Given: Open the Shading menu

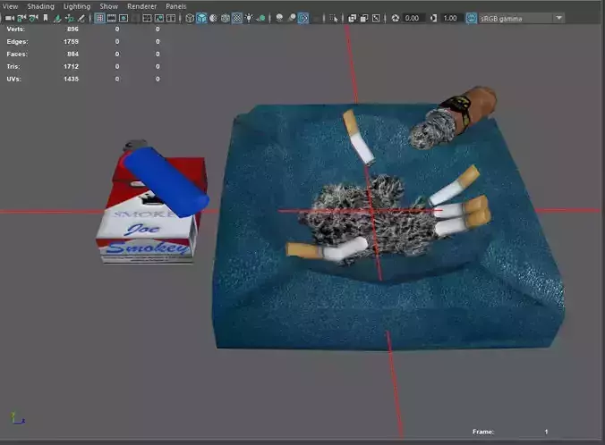Looking at the screenshot, I should point(40,6).
